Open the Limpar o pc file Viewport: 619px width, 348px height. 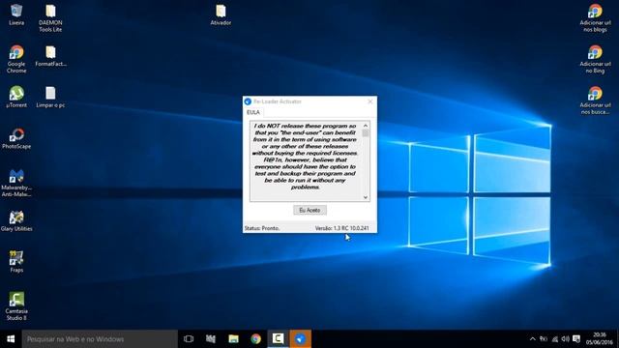50,97
